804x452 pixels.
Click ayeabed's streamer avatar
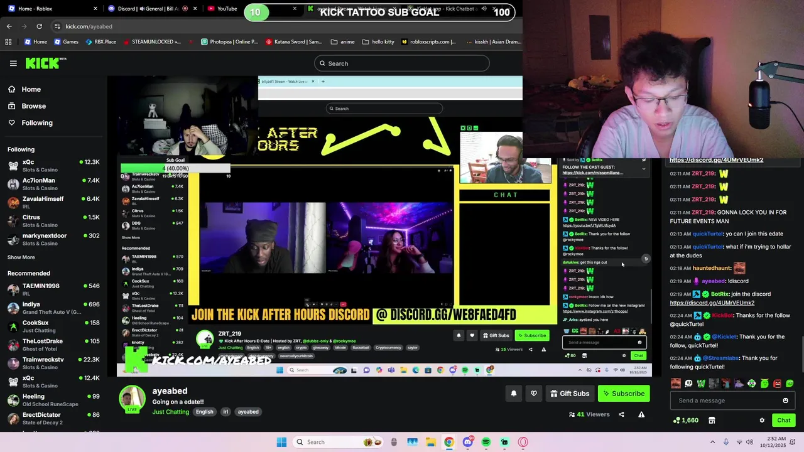click(132, 399)
